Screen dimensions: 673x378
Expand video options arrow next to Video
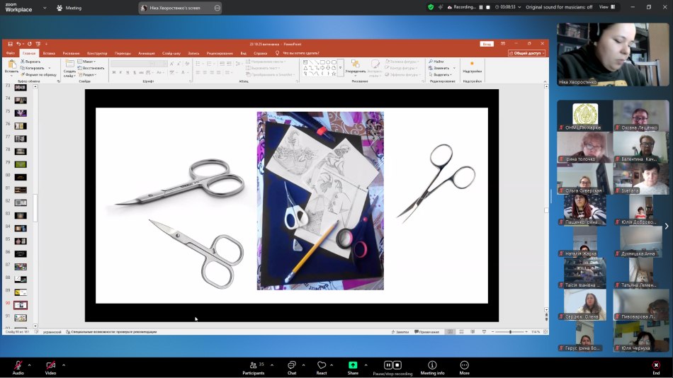pos(64,365)
